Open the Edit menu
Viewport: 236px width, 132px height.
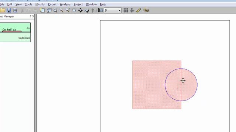(x=10, y=4)
